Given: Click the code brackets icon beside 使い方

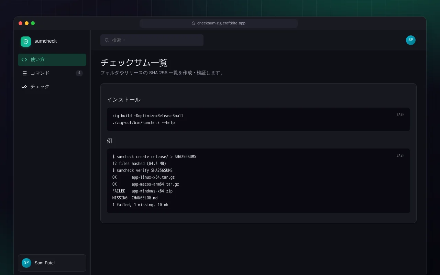Looking at the screenshot, I should tap(24, 59).
